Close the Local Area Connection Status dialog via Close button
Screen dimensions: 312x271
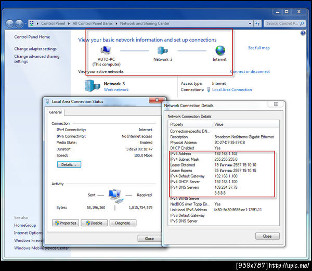tap(149, 238)
